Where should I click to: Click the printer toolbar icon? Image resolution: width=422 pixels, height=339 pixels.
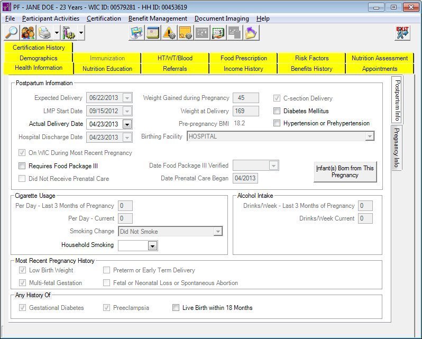(44, 33)
